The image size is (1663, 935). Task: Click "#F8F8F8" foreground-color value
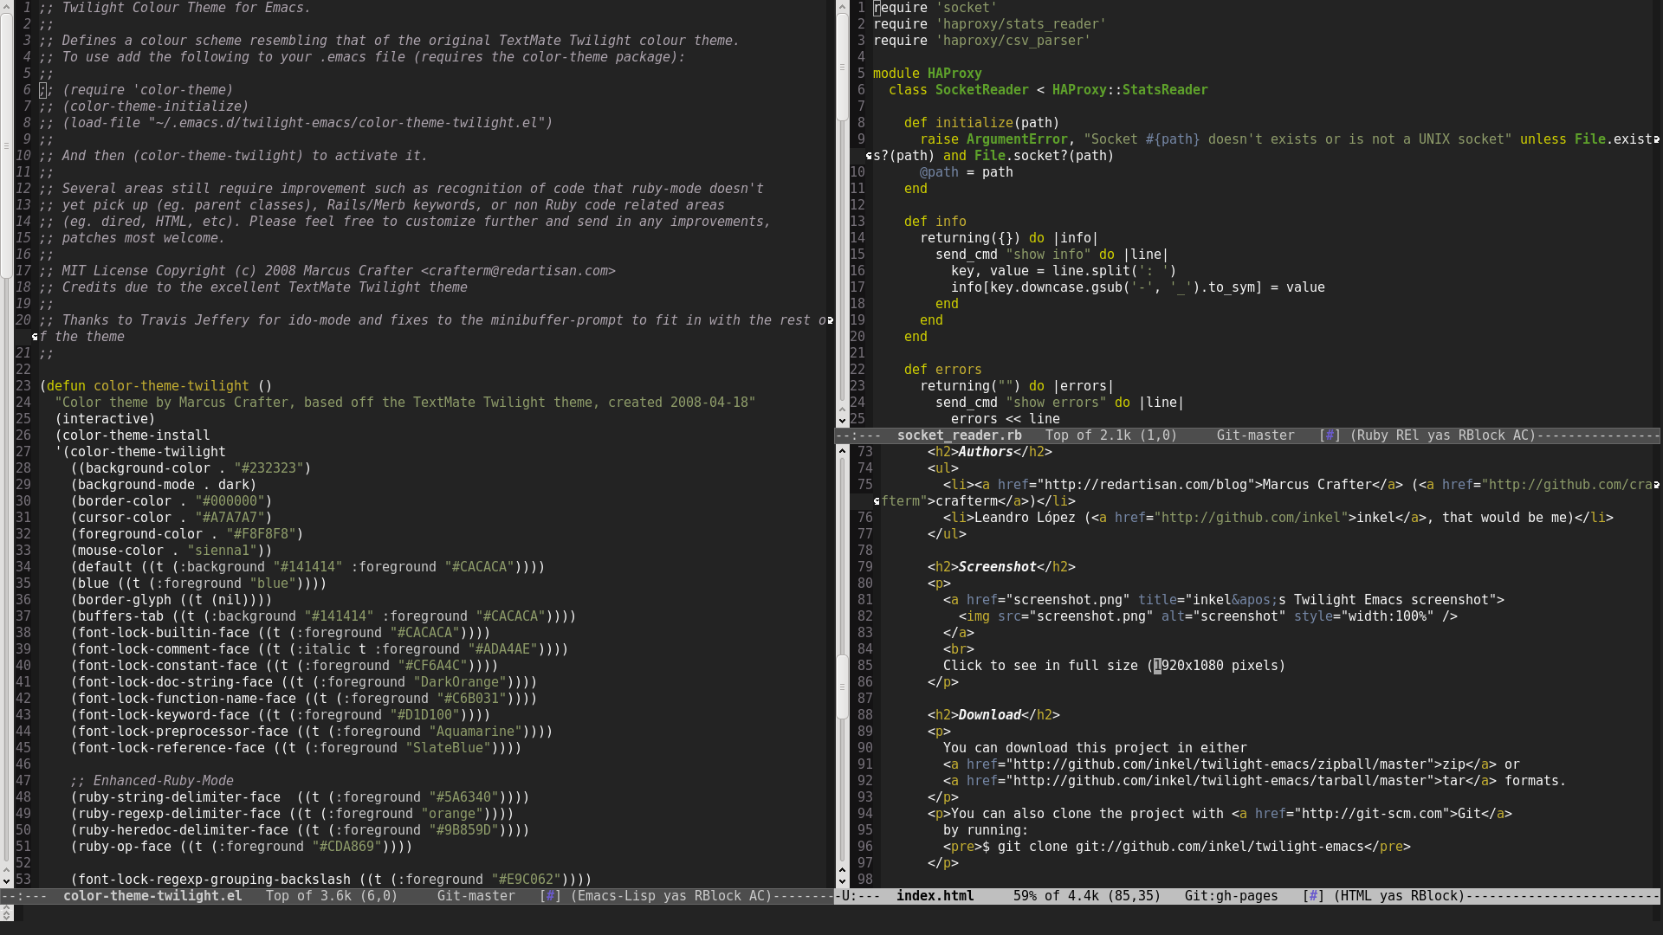click(261, 534)
